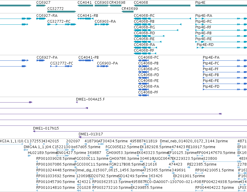Select the CG4041 gene feature
The width and height of the screenshot is (247, 192).
click(x=85, y=6)
